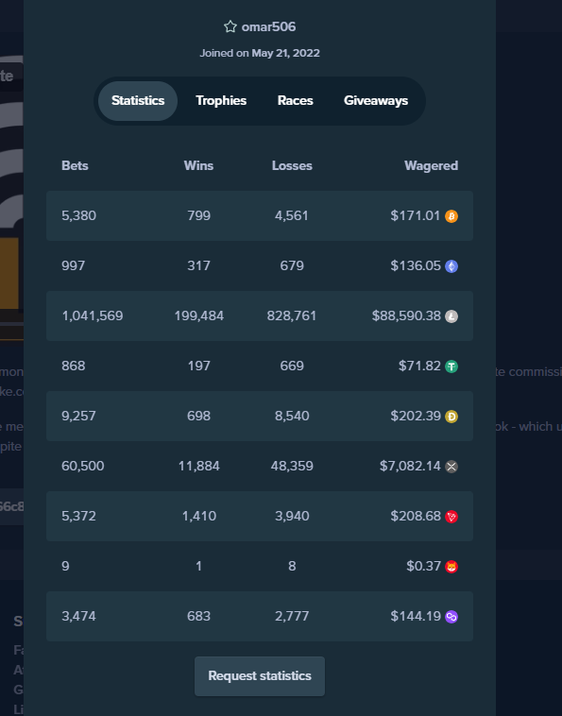Screen dimensions: 562x716
Task: Click the Tron icon next to $208.68
Action: (x=451, y=517)
